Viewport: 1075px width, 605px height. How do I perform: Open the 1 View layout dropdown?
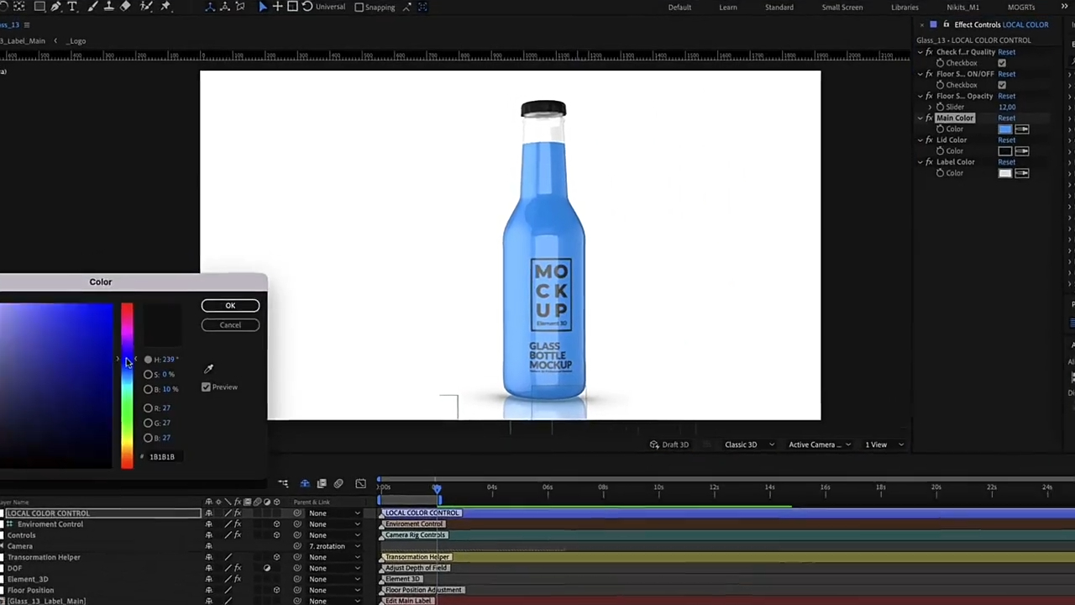884,445
